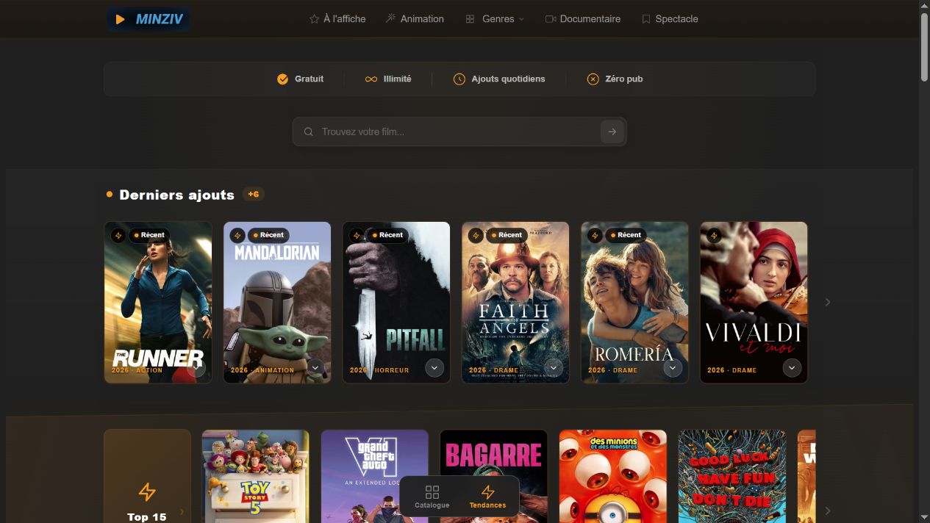Click the Ajouts quotidiens clock icon
The image size is (930, 523).
(x=459, y=79)
